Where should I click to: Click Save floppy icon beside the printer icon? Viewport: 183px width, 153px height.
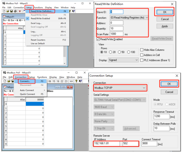pyautogui.click(x=12, y=11)
